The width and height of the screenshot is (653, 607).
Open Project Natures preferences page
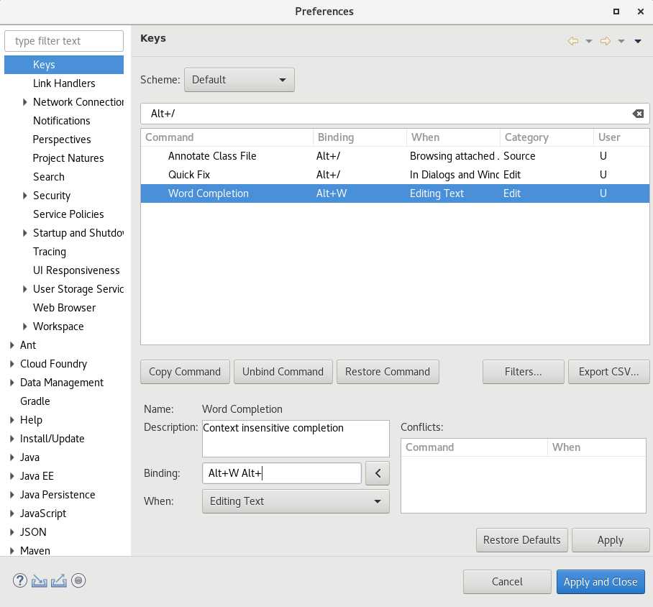(x=68, y=158)
